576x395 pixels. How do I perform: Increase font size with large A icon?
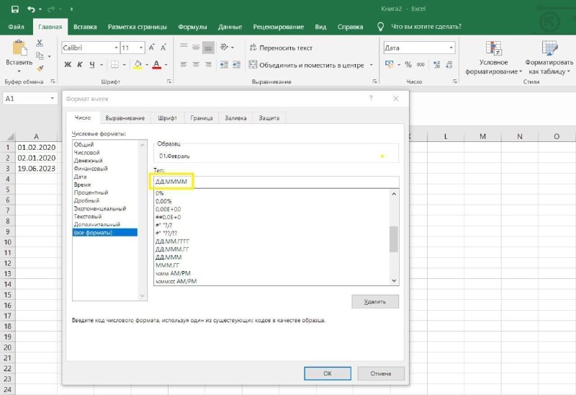point(151,48)
